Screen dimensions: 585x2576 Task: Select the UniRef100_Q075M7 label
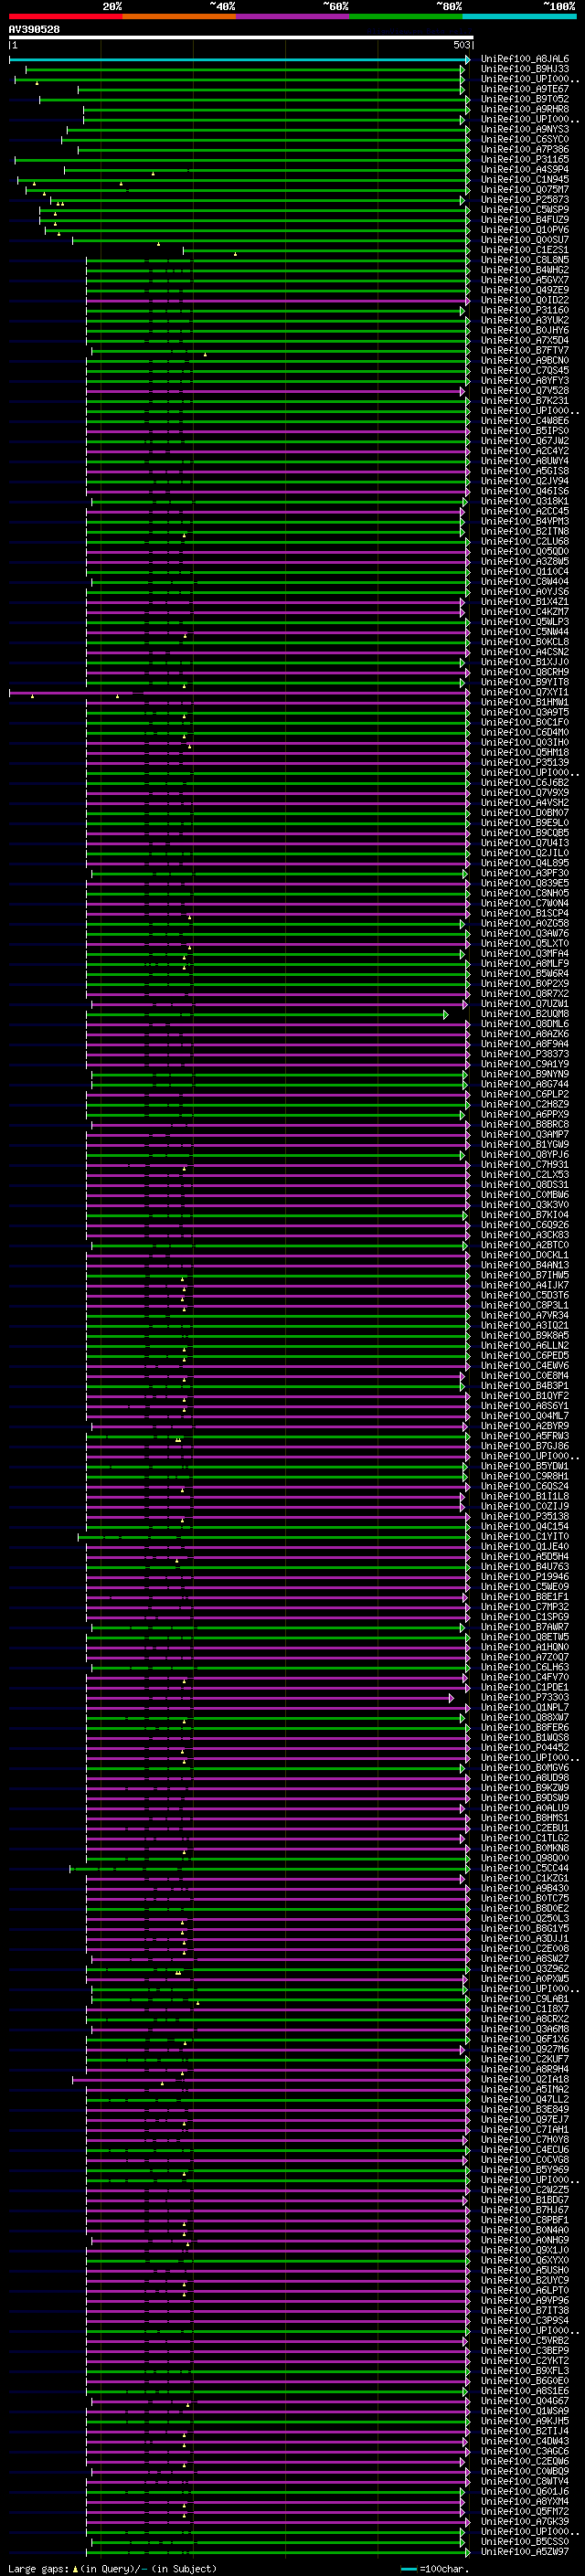click(x=525, y=189)
